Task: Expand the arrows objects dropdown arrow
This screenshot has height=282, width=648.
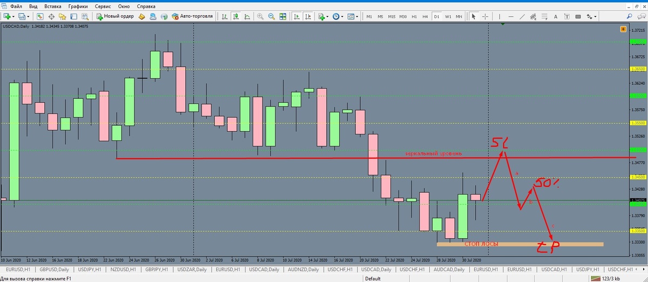Action: [595, 16]
